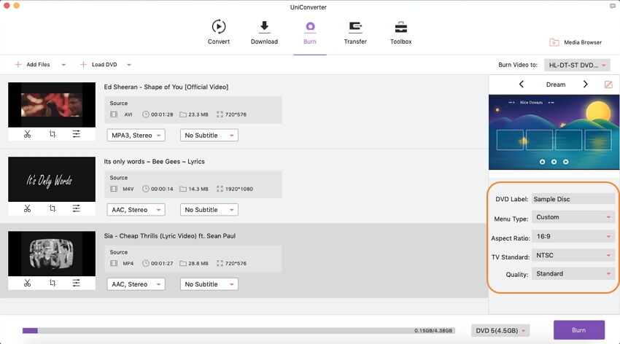Trim the Its only words video

tap(27, 208)
